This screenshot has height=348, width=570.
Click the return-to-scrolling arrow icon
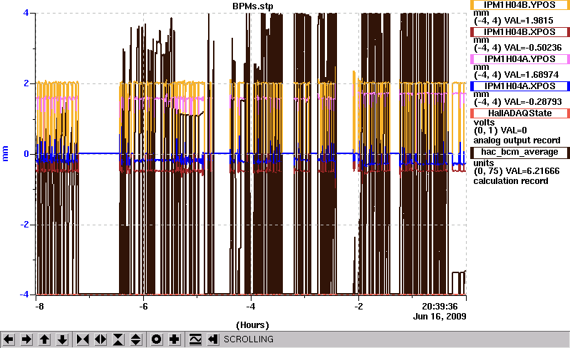tap(213, 339)
